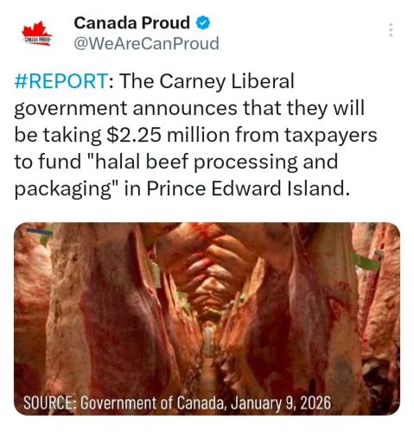
Task: Follow the #REPORT hashtag
Action: pos(61,81)
